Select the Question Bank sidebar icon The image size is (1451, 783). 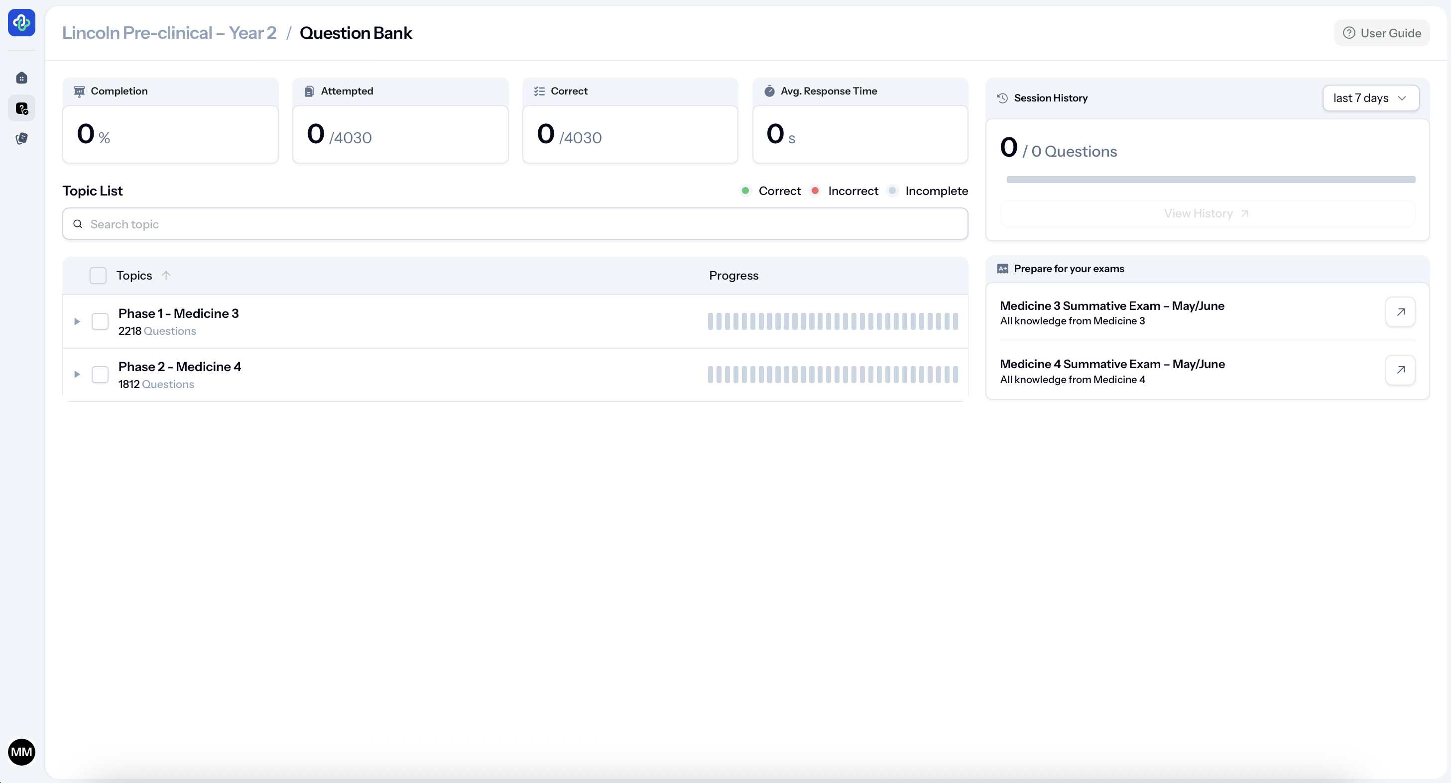(21, 108)
